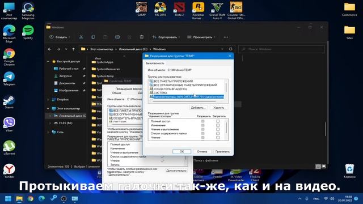Click the Copy icon in Explorer toolbar
The height and width of the screenshot is (204, 363).
93,37
